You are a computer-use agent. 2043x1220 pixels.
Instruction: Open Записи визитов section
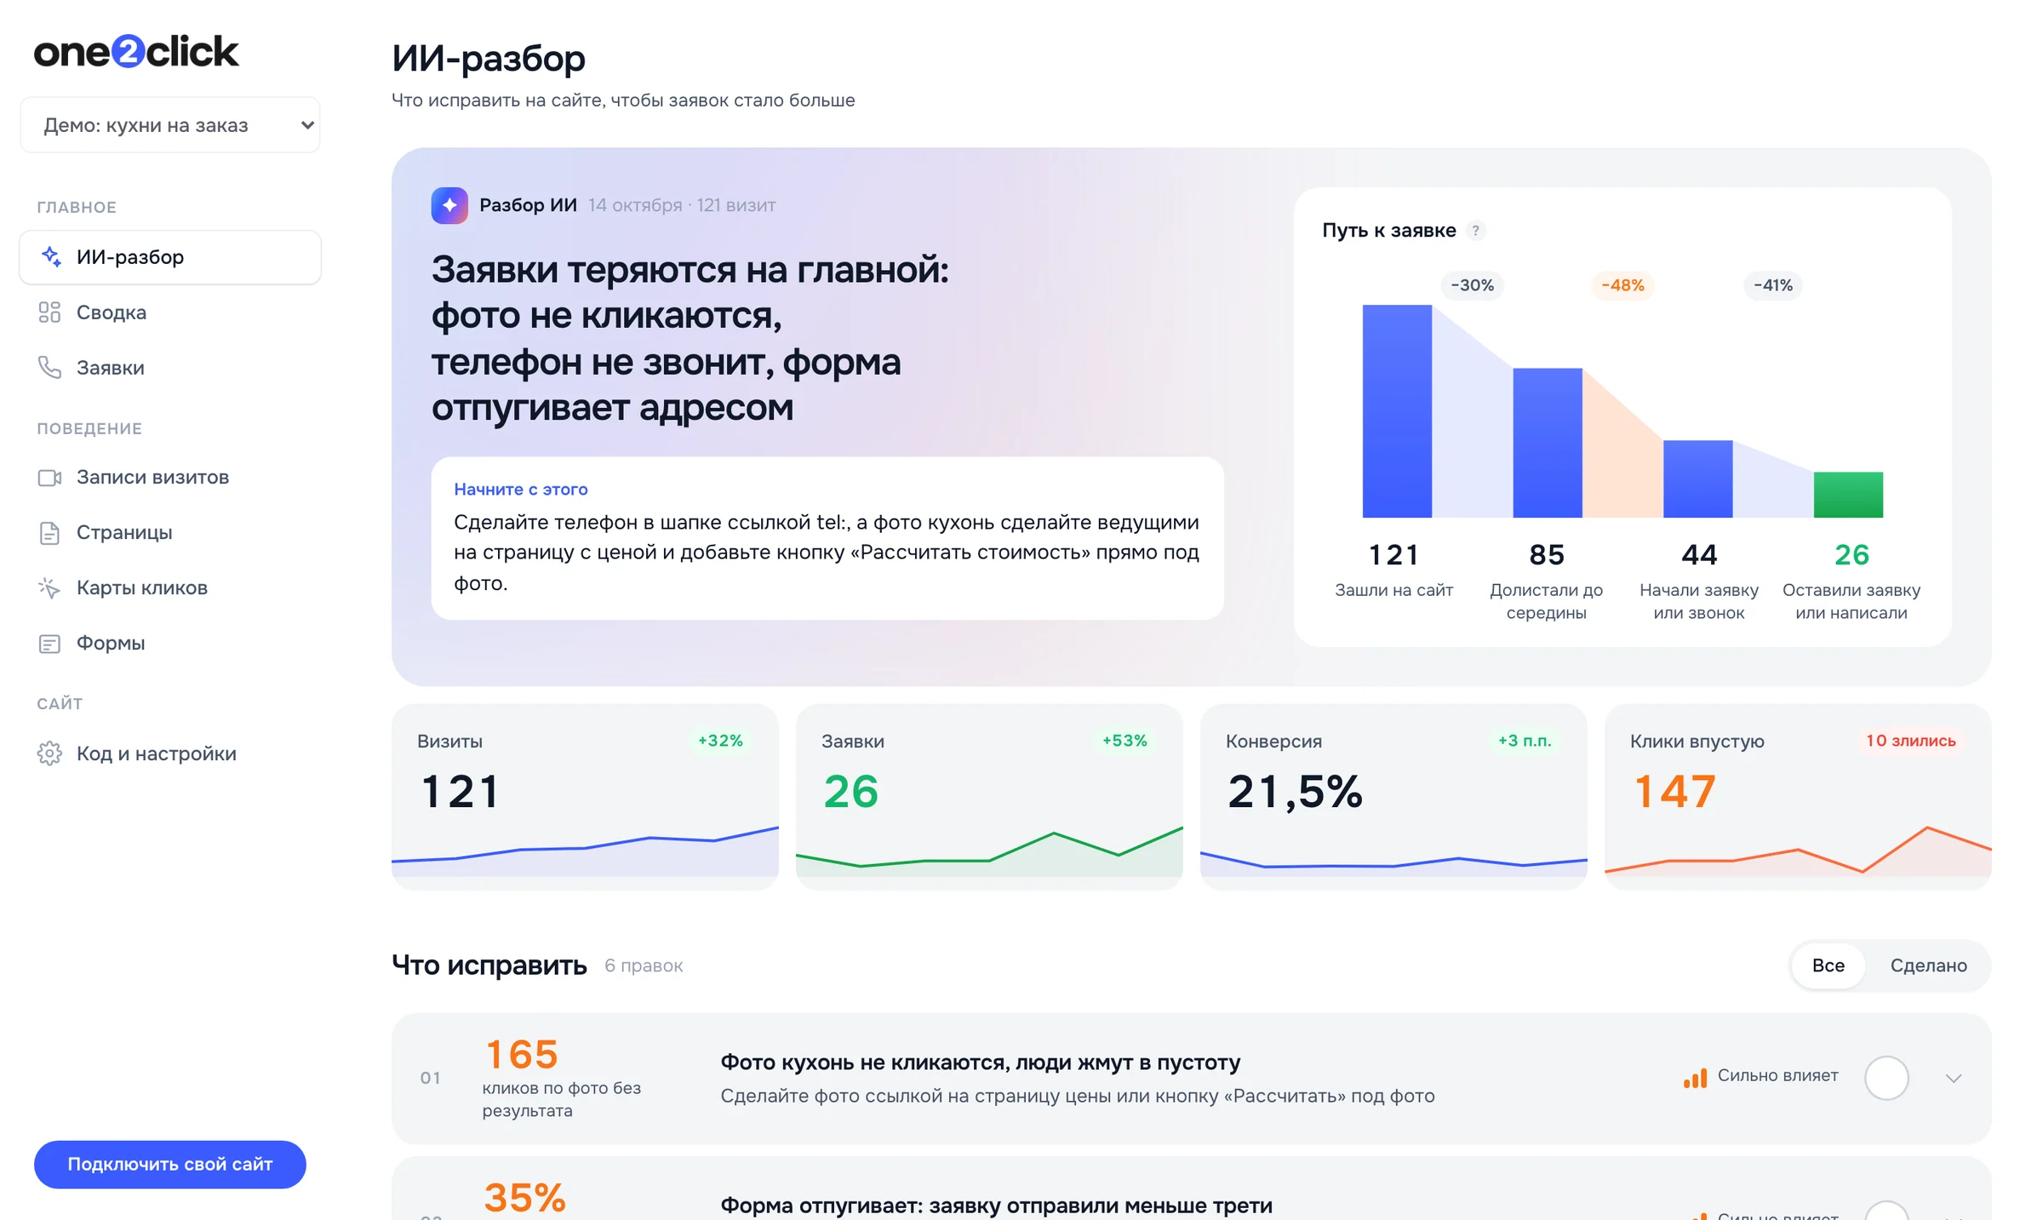click(x=170, y=478)
